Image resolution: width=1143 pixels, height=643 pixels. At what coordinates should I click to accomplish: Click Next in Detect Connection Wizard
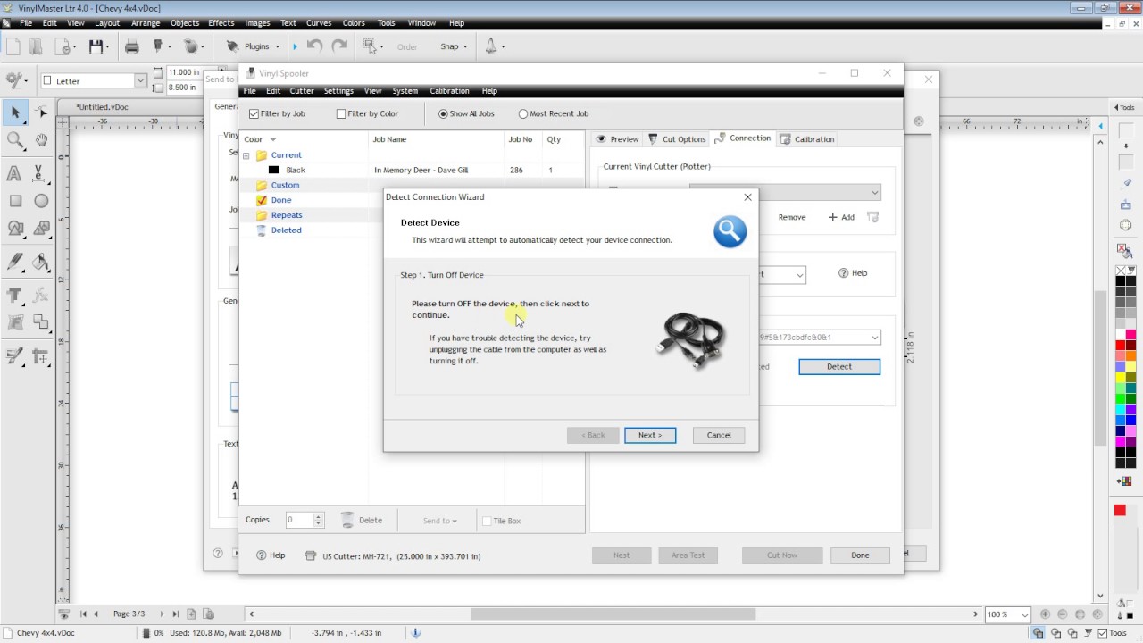tap(650, 435)
